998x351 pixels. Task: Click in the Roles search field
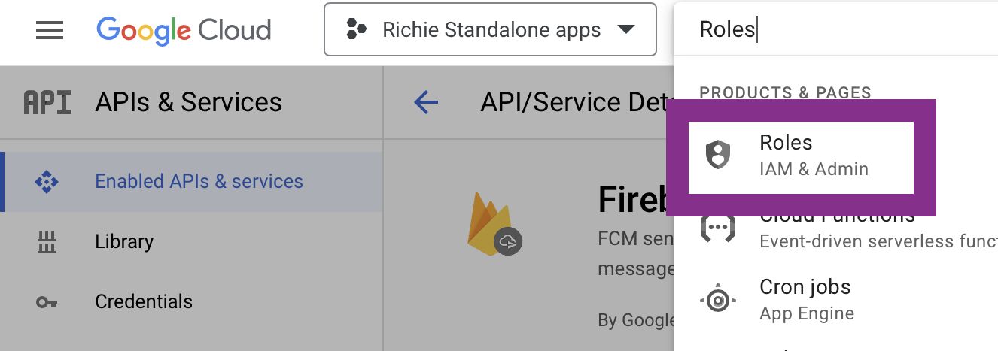[828, 29]
